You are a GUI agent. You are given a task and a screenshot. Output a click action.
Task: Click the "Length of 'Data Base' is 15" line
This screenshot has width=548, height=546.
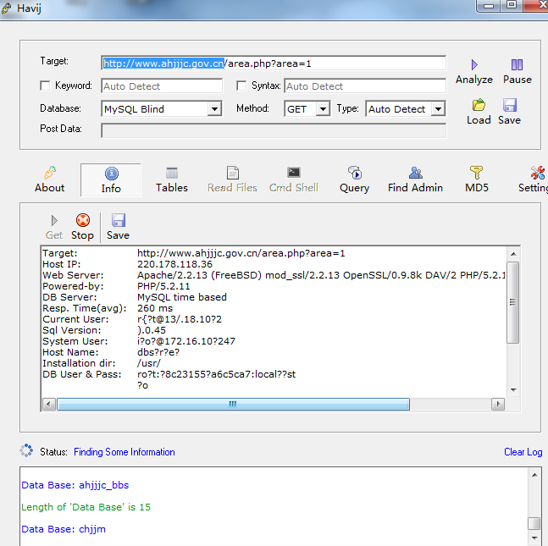click(86, 507)
